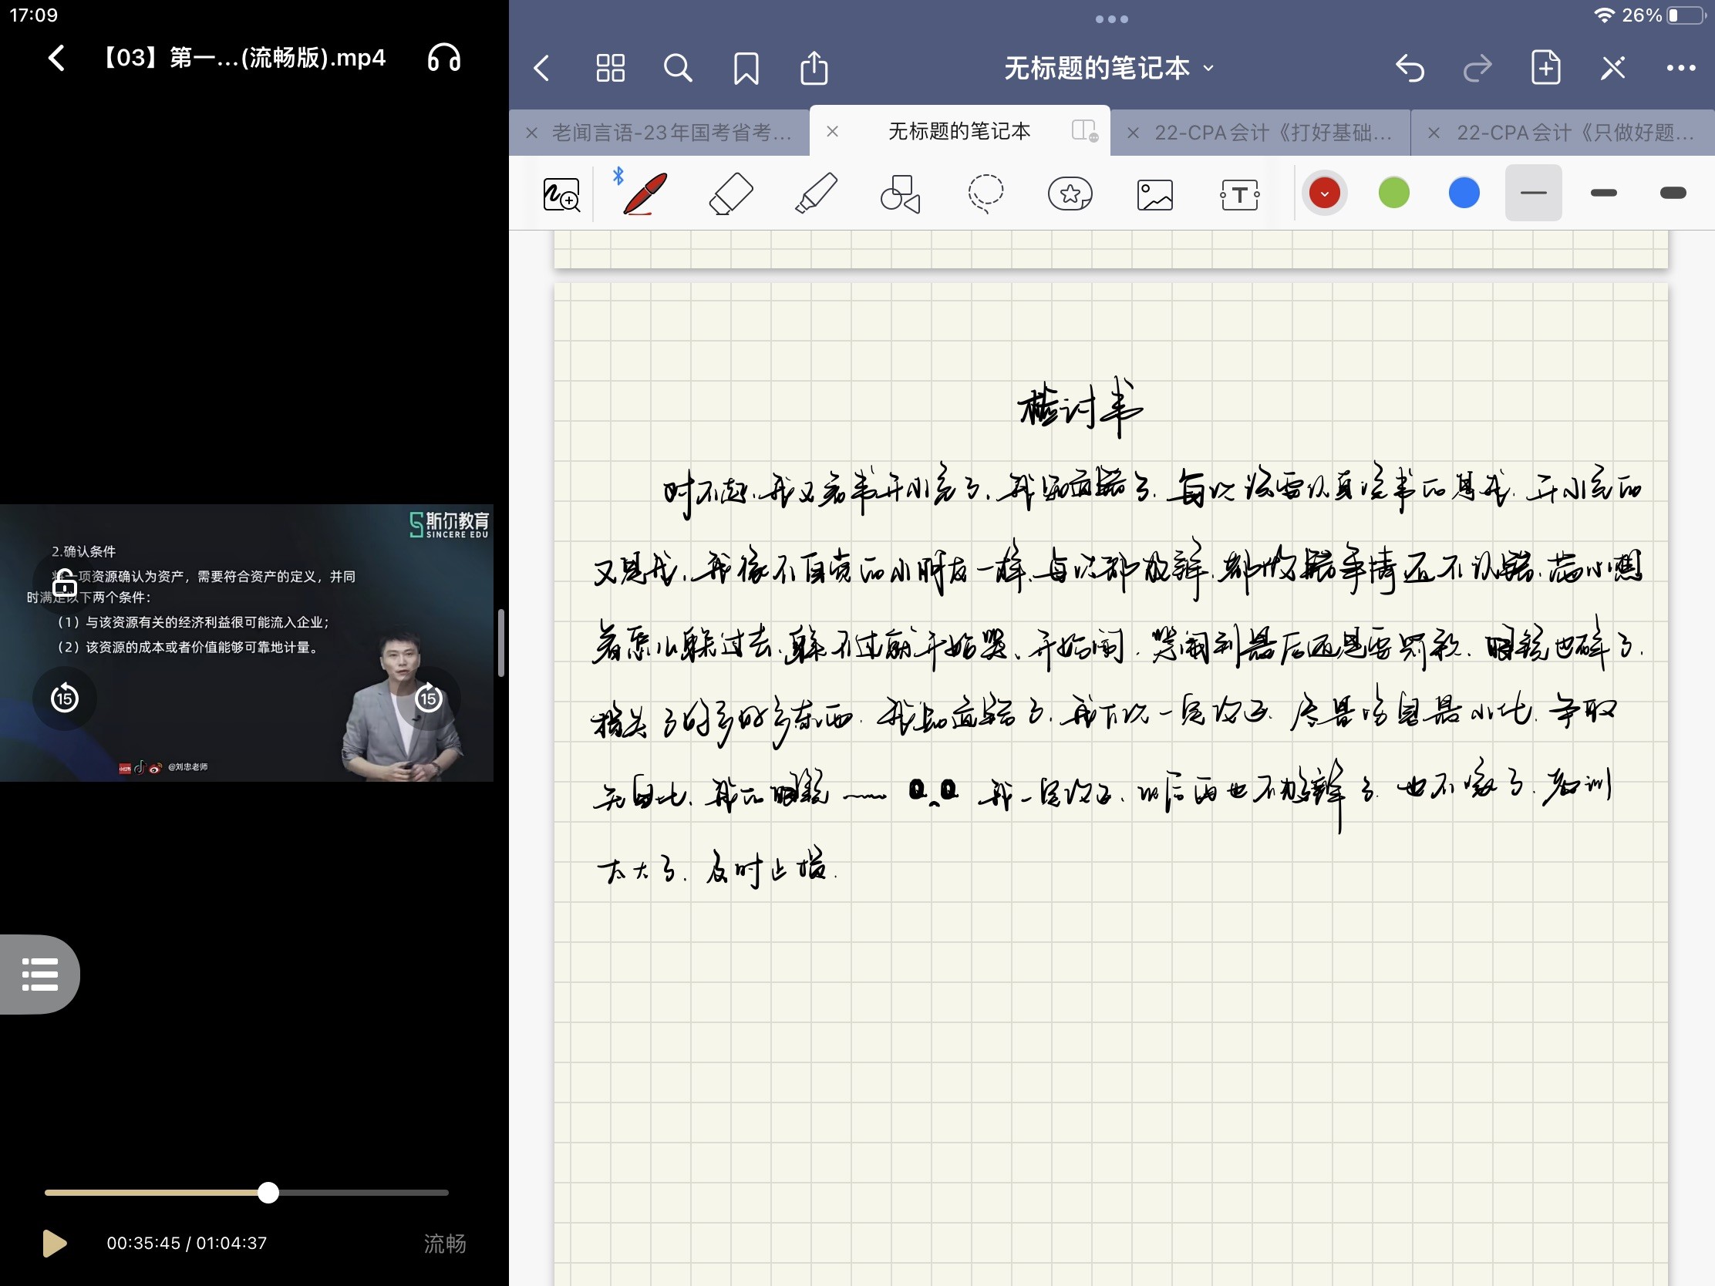1715x1286 pixels.
Task: Select the shapes tool
Action: pyautogui.click(x=900, y=194)
